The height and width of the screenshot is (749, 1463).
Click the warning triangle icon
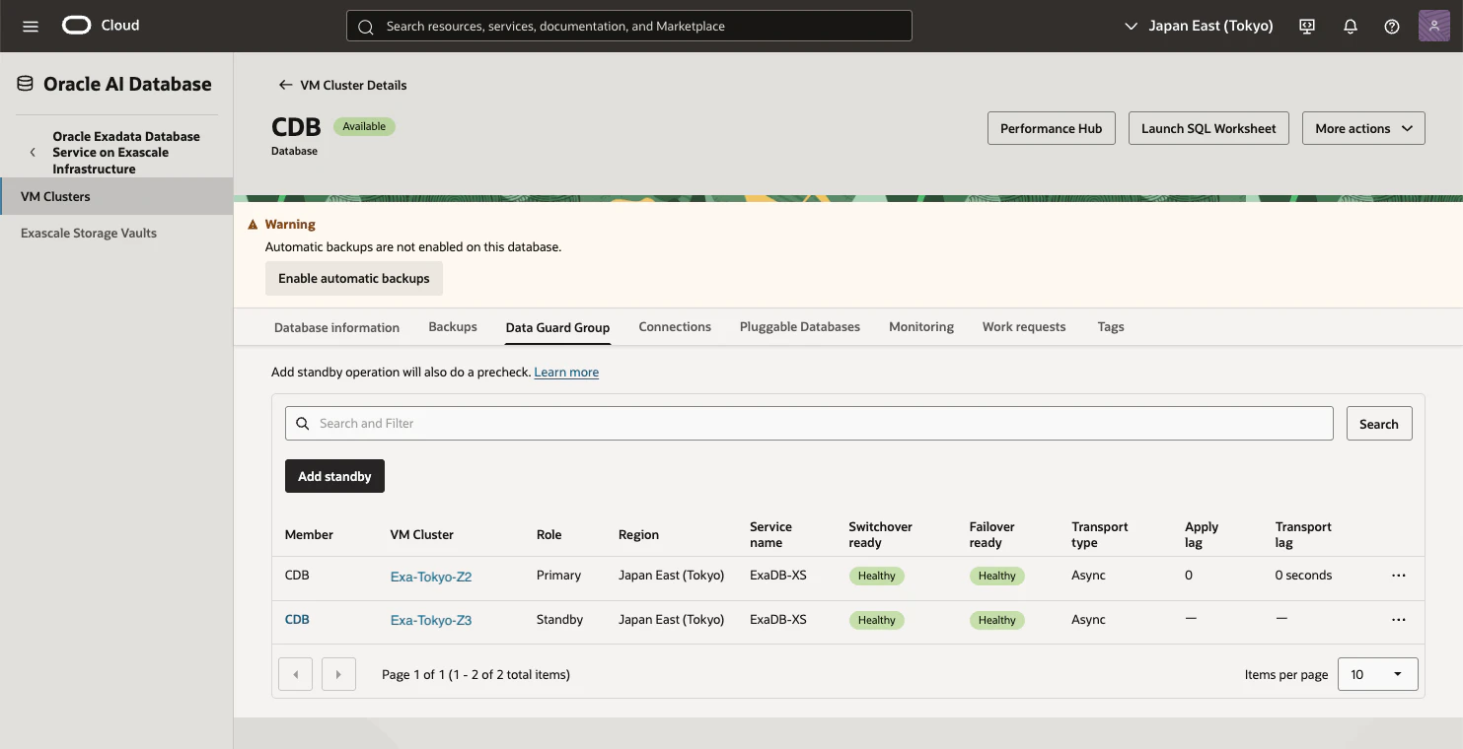pyautogui.click(x=253, y=225)
